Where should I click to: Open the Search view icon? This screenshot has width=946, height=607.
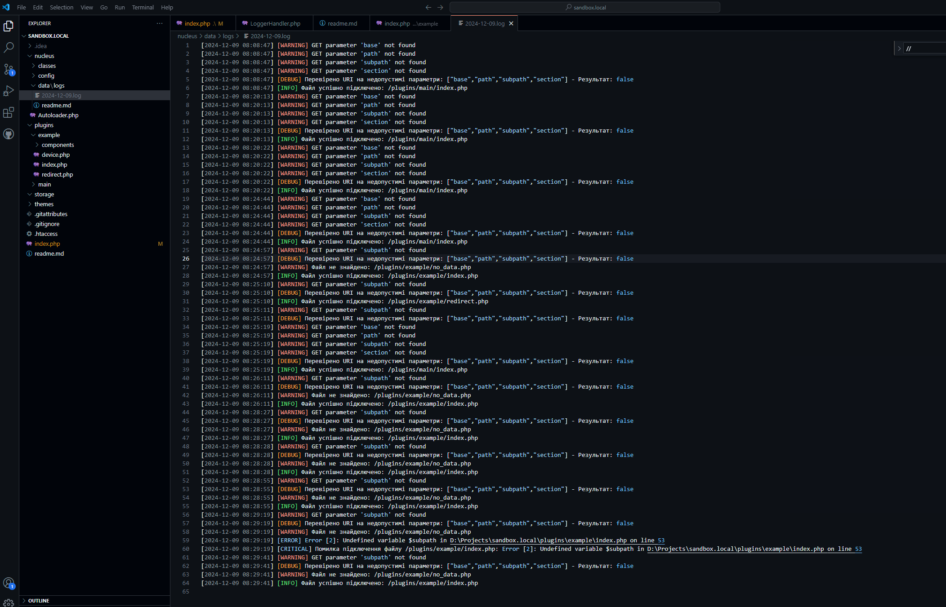point(9,48)
